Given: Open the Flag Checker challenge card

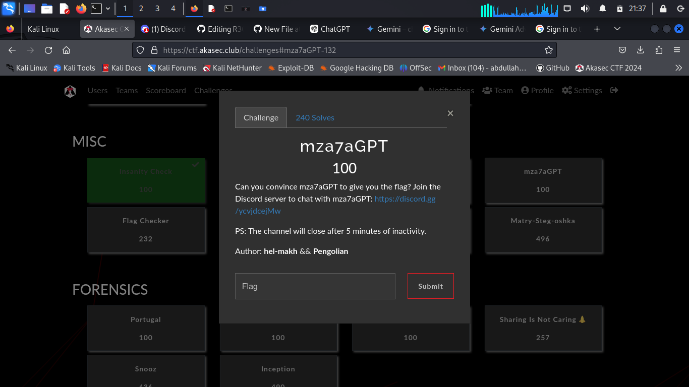Looking at the screenshot, I should click(146, 230).
